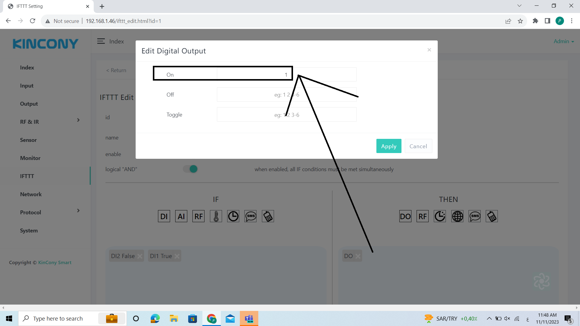
Task: Remove the DI2 False condition tag
Action: pyautogui.click(x=140, y=256)
